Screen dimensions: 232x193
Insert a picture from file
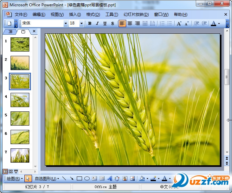pos(132,178)
